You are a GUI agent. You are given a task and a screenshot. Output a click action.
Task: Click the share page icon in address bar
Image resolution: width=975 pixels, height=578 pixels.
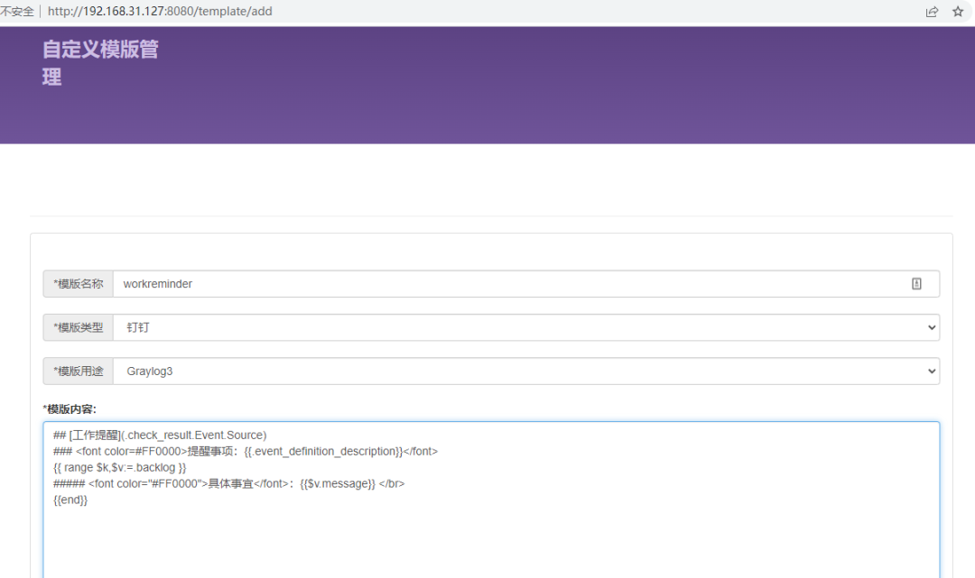[932, 12]
